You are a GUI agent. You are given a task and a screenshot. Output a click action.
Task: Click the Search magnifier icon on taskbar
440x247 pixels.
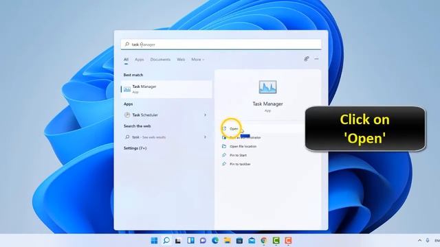tap(166, 240)
